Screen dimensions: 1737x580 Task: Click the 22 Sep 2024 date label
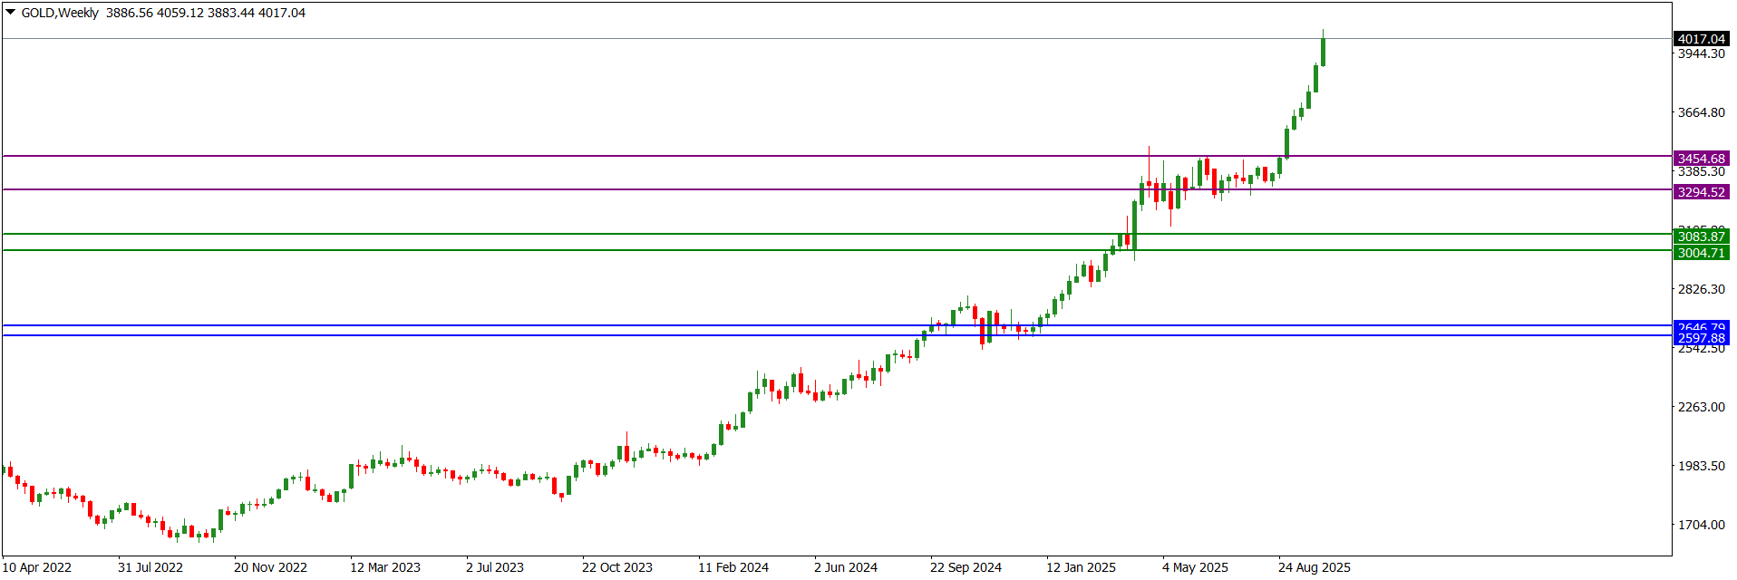click(966, 567)
